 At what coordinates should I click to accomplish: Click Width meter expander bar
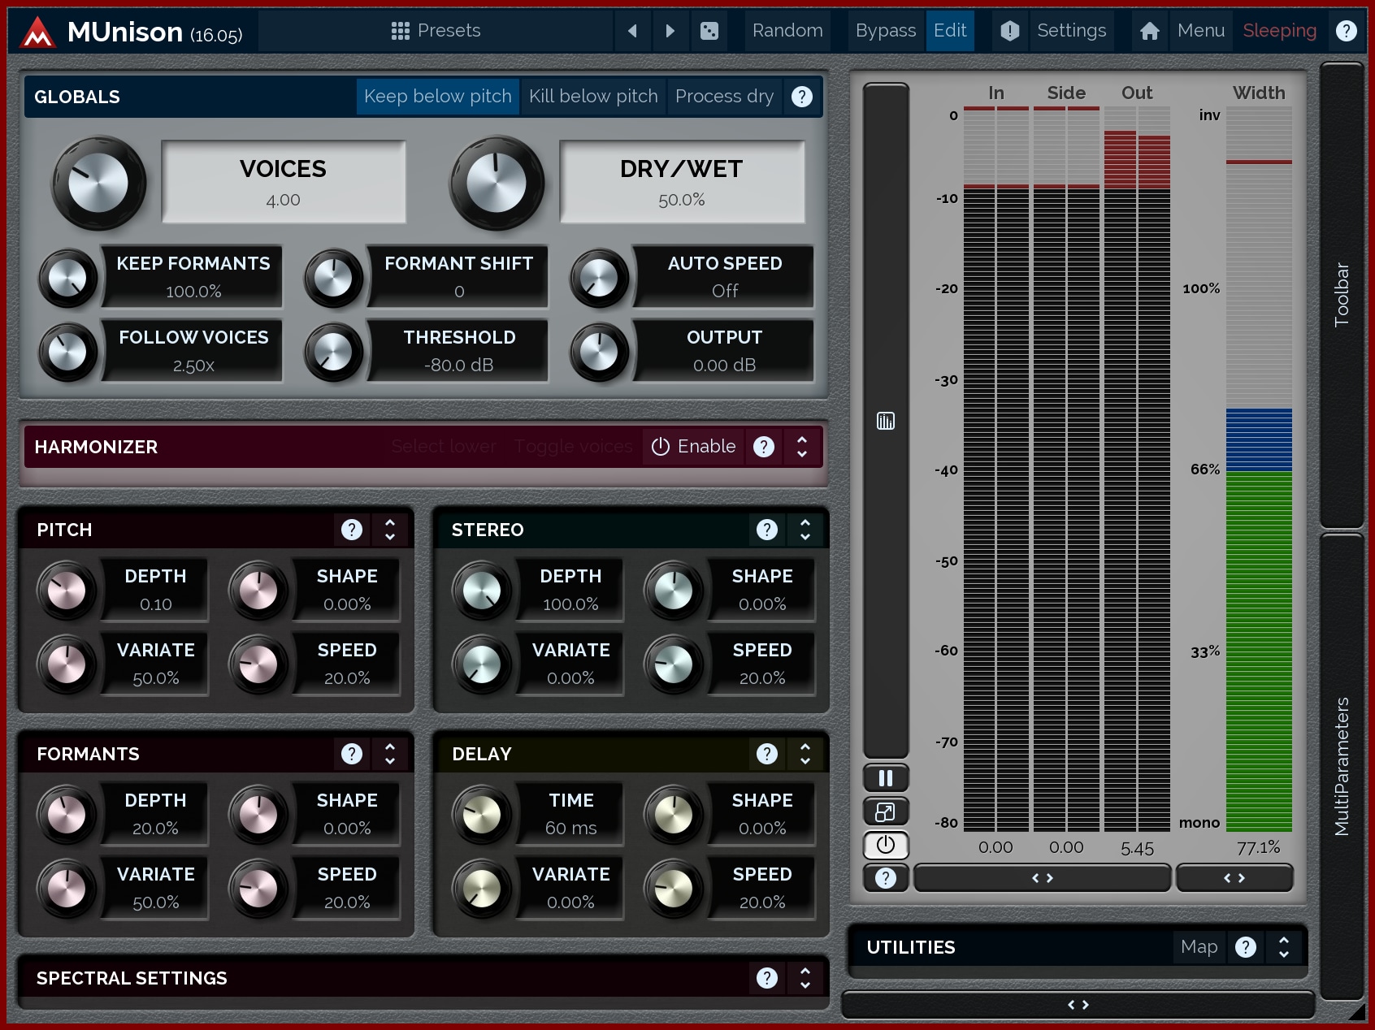click(1234, 878)
